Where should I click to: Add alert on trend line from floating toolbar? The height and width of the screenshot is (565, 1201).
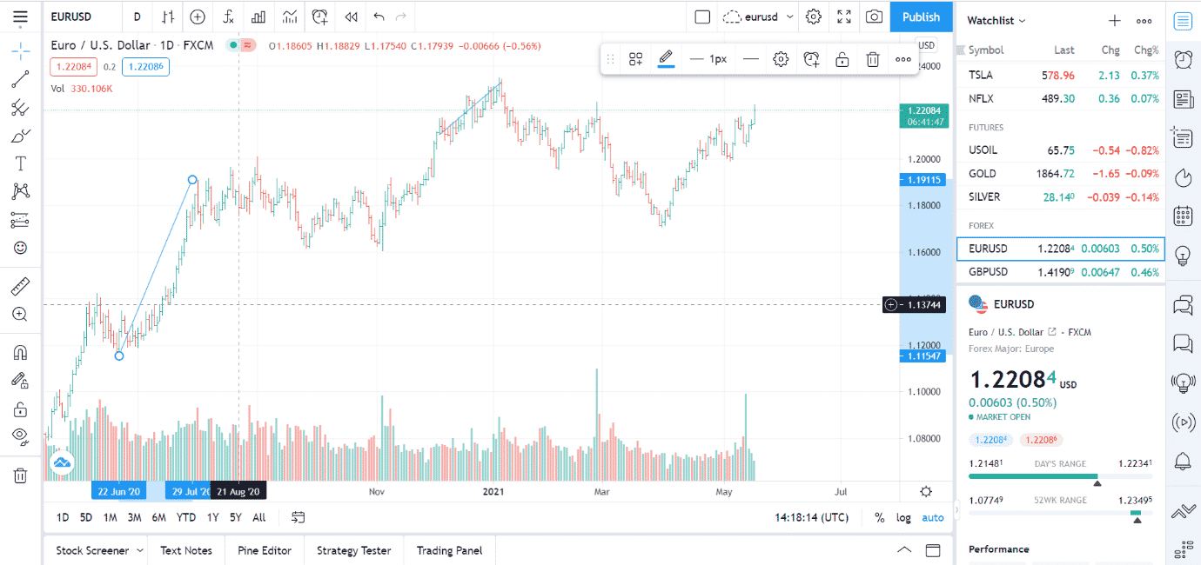pos(812,59)
